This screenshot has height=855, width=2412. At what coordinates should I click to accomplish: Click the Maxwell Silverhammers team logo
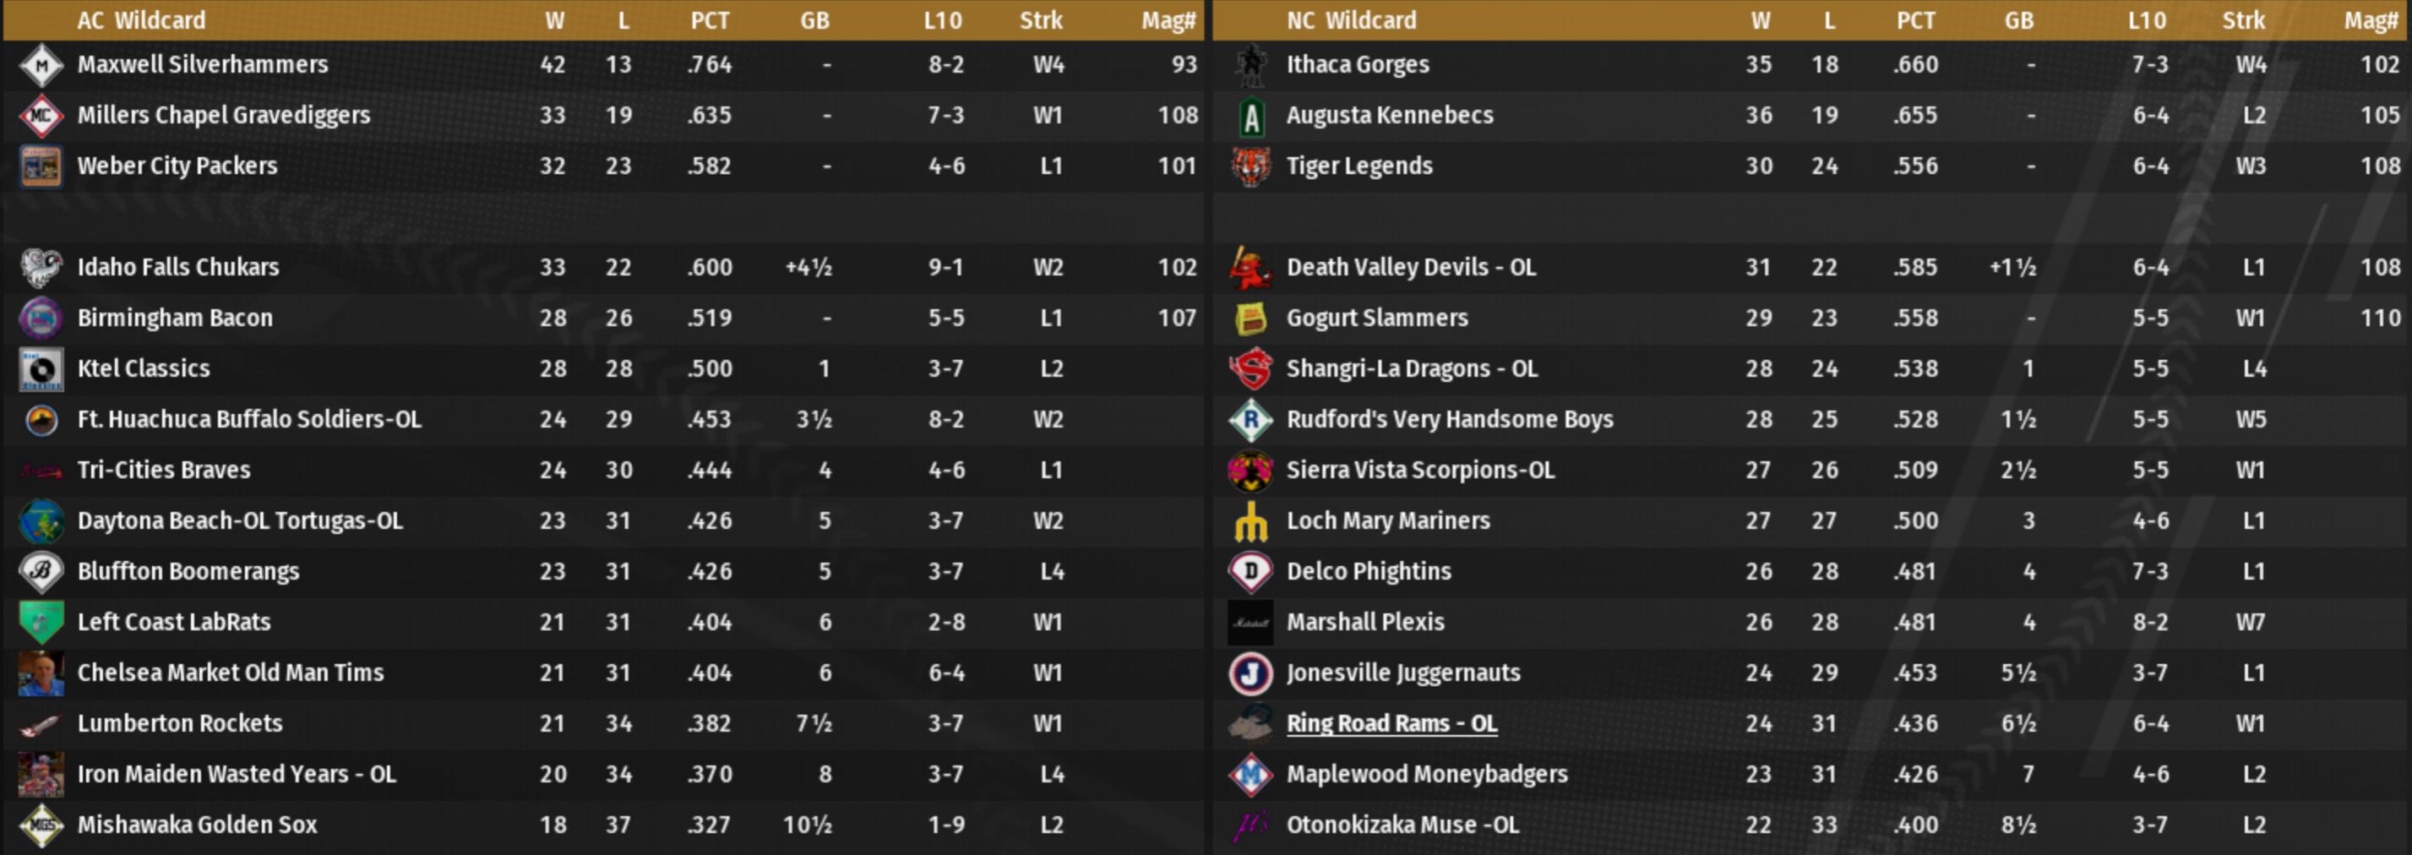tap(41, 64)
